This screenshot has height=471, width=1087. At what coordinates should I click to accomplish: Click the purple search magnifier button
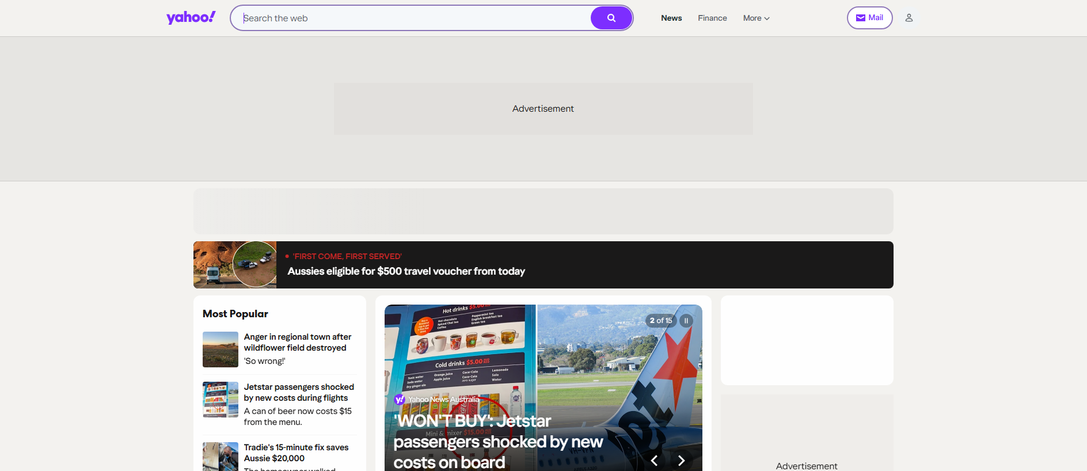point(611,18)
